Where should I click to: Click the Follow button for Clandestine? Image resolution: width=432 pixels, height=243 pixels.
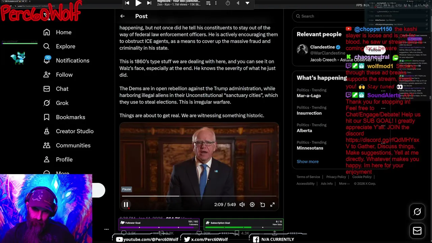[x=374, y=50]
